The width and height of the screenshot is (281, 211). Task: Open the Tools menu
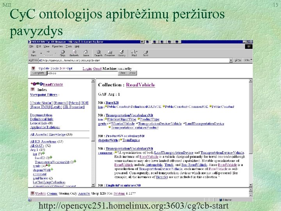tap(69, 46)
